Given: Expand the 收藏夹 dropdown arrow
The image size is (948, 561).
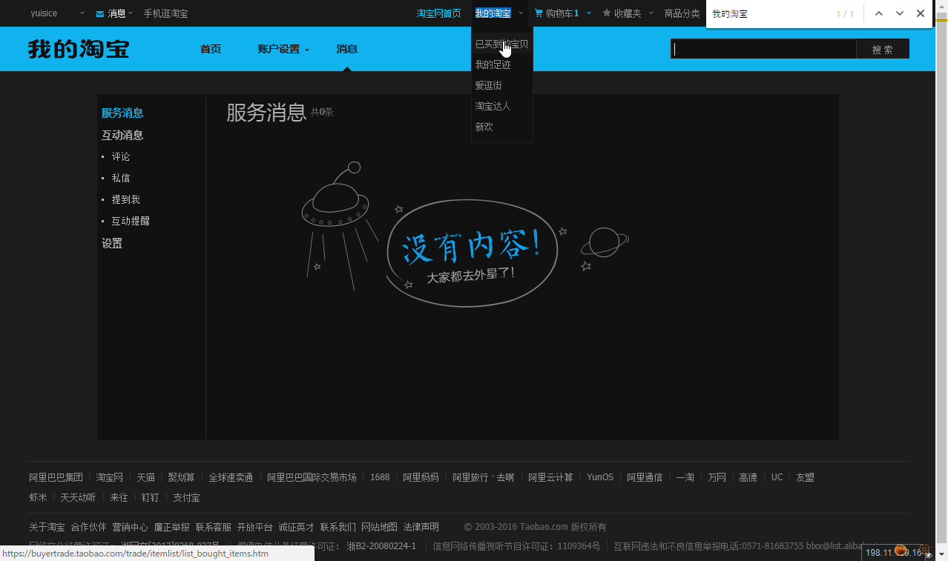Looking at the screenshot, I should [x=651, y=13].
